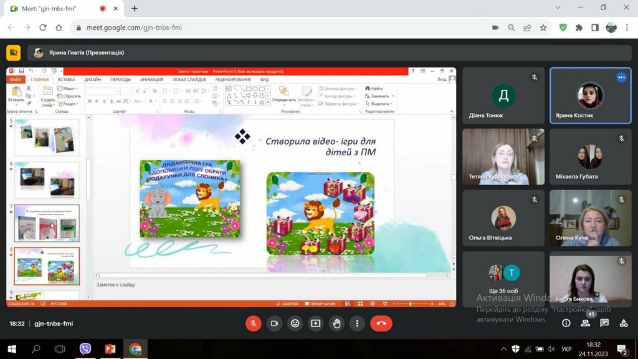Open a new Chrome tab
This screenshot has width=638, height=359.
[134, 9]
